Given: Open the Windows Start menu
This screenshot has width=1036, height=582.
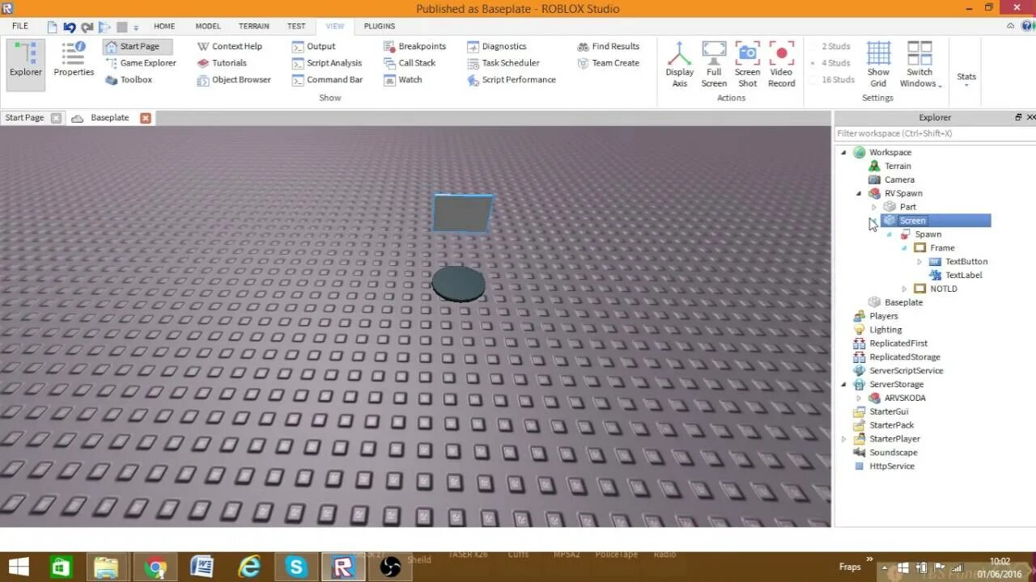Looking at the screenshot, I should (19, 567).
